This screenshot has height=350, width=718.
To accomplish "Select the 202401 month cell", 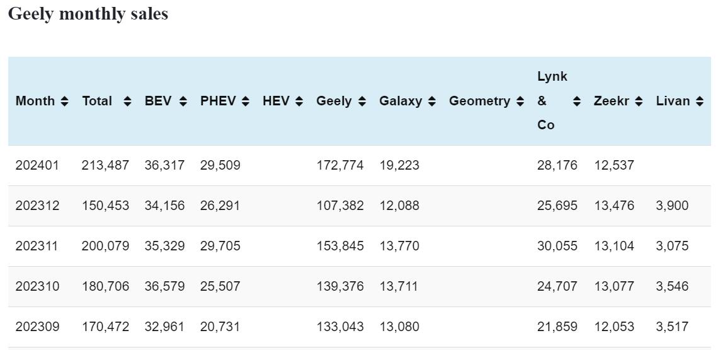I will tap(37, 165).
